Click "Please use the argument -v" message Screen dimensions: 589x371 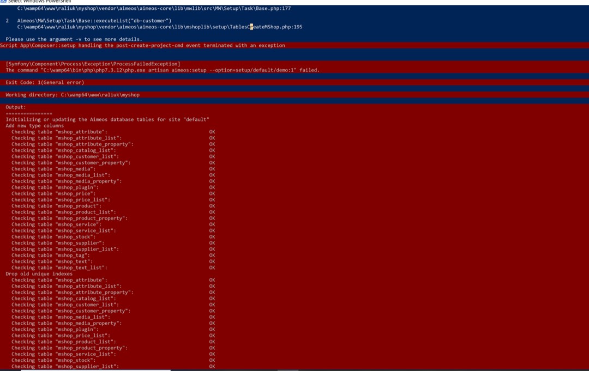(74, 39)
